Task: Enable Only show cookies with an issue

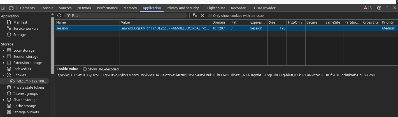Action: click(210, 16)
